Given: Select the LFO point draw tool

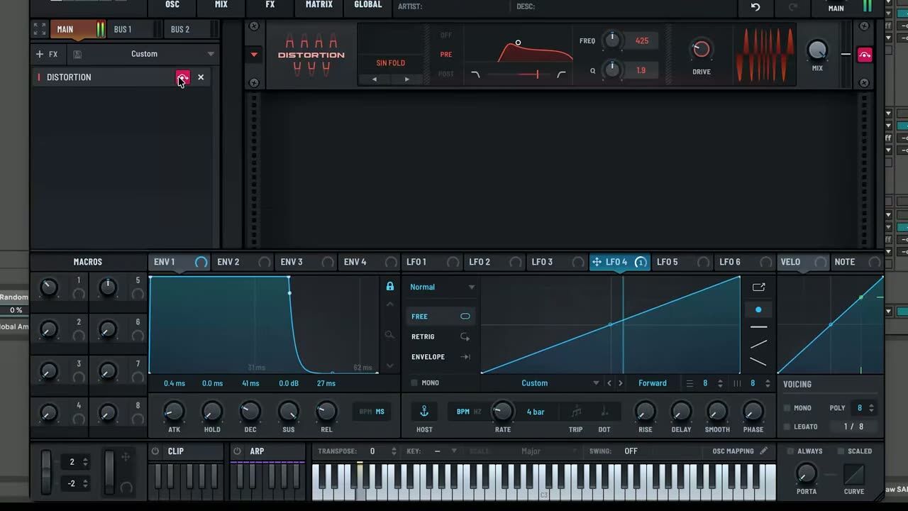Looking at the screenshot, I should coord(758,310).
